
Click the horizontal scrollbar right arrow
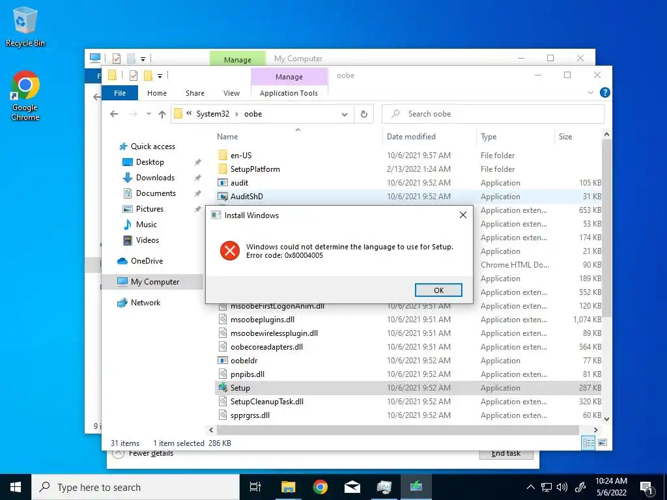tap(595, 430)
